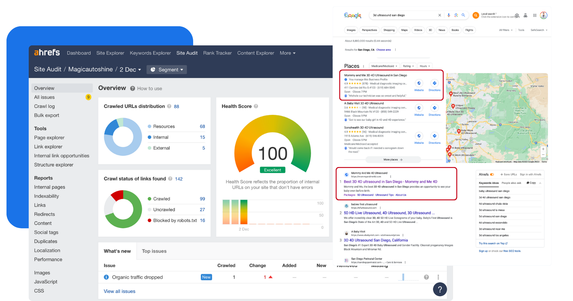
Task: Click the Crawled URLs count 88
Action: click(x=177, y=106)
